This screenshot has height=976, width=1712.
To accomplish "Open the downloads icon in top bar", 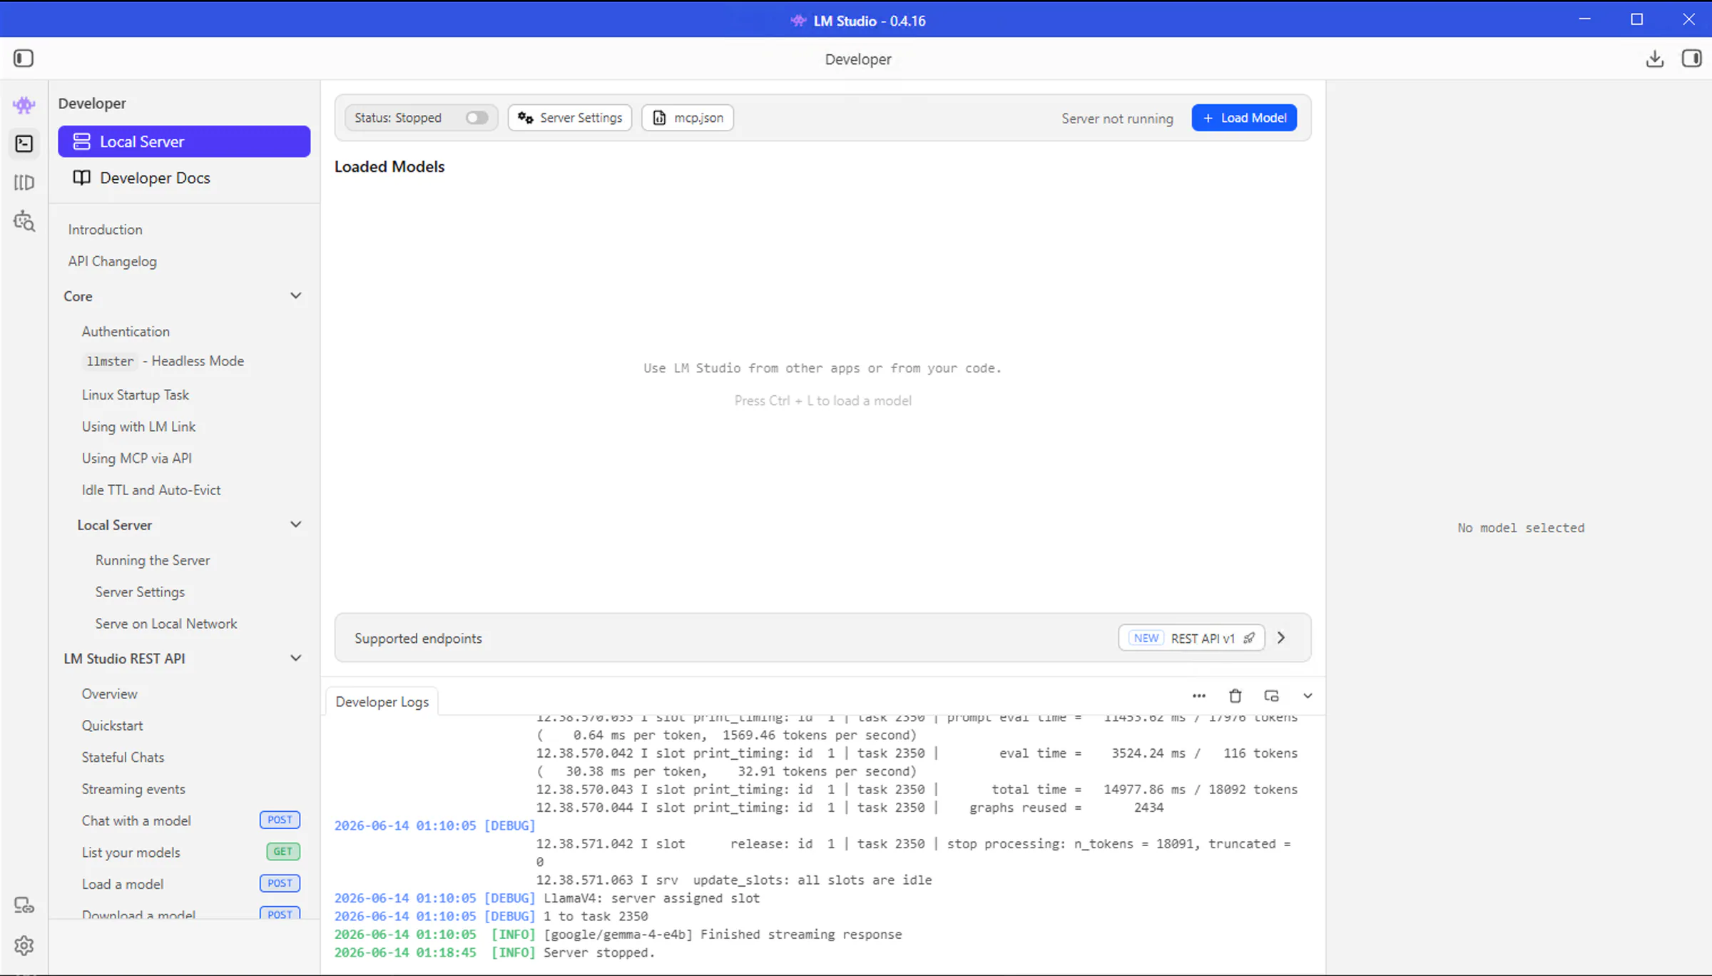I will click(1654, 59).
